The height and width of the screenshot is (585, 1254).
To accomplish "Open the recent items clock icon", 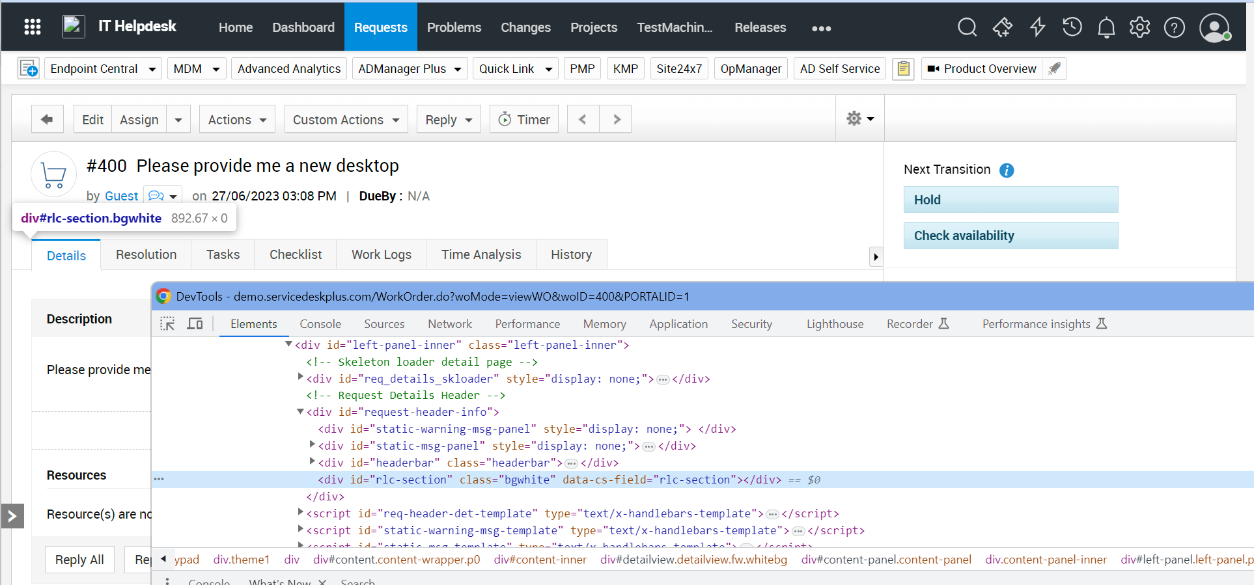I will (1072, 27).
